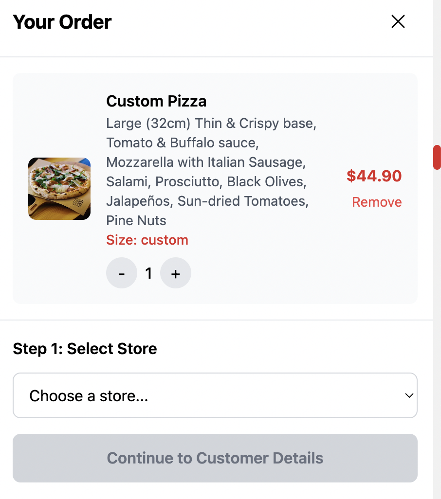Viewport: 441px width, 499px height.
Task: Close the Your Order panel
Action: point(398,21)
